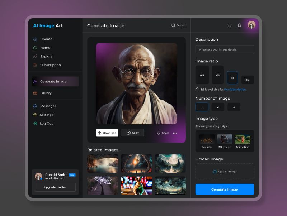Image resolution: width=287 pixels, height=216 pixels.
Task: Click the Description text input field
Action: 225,49
